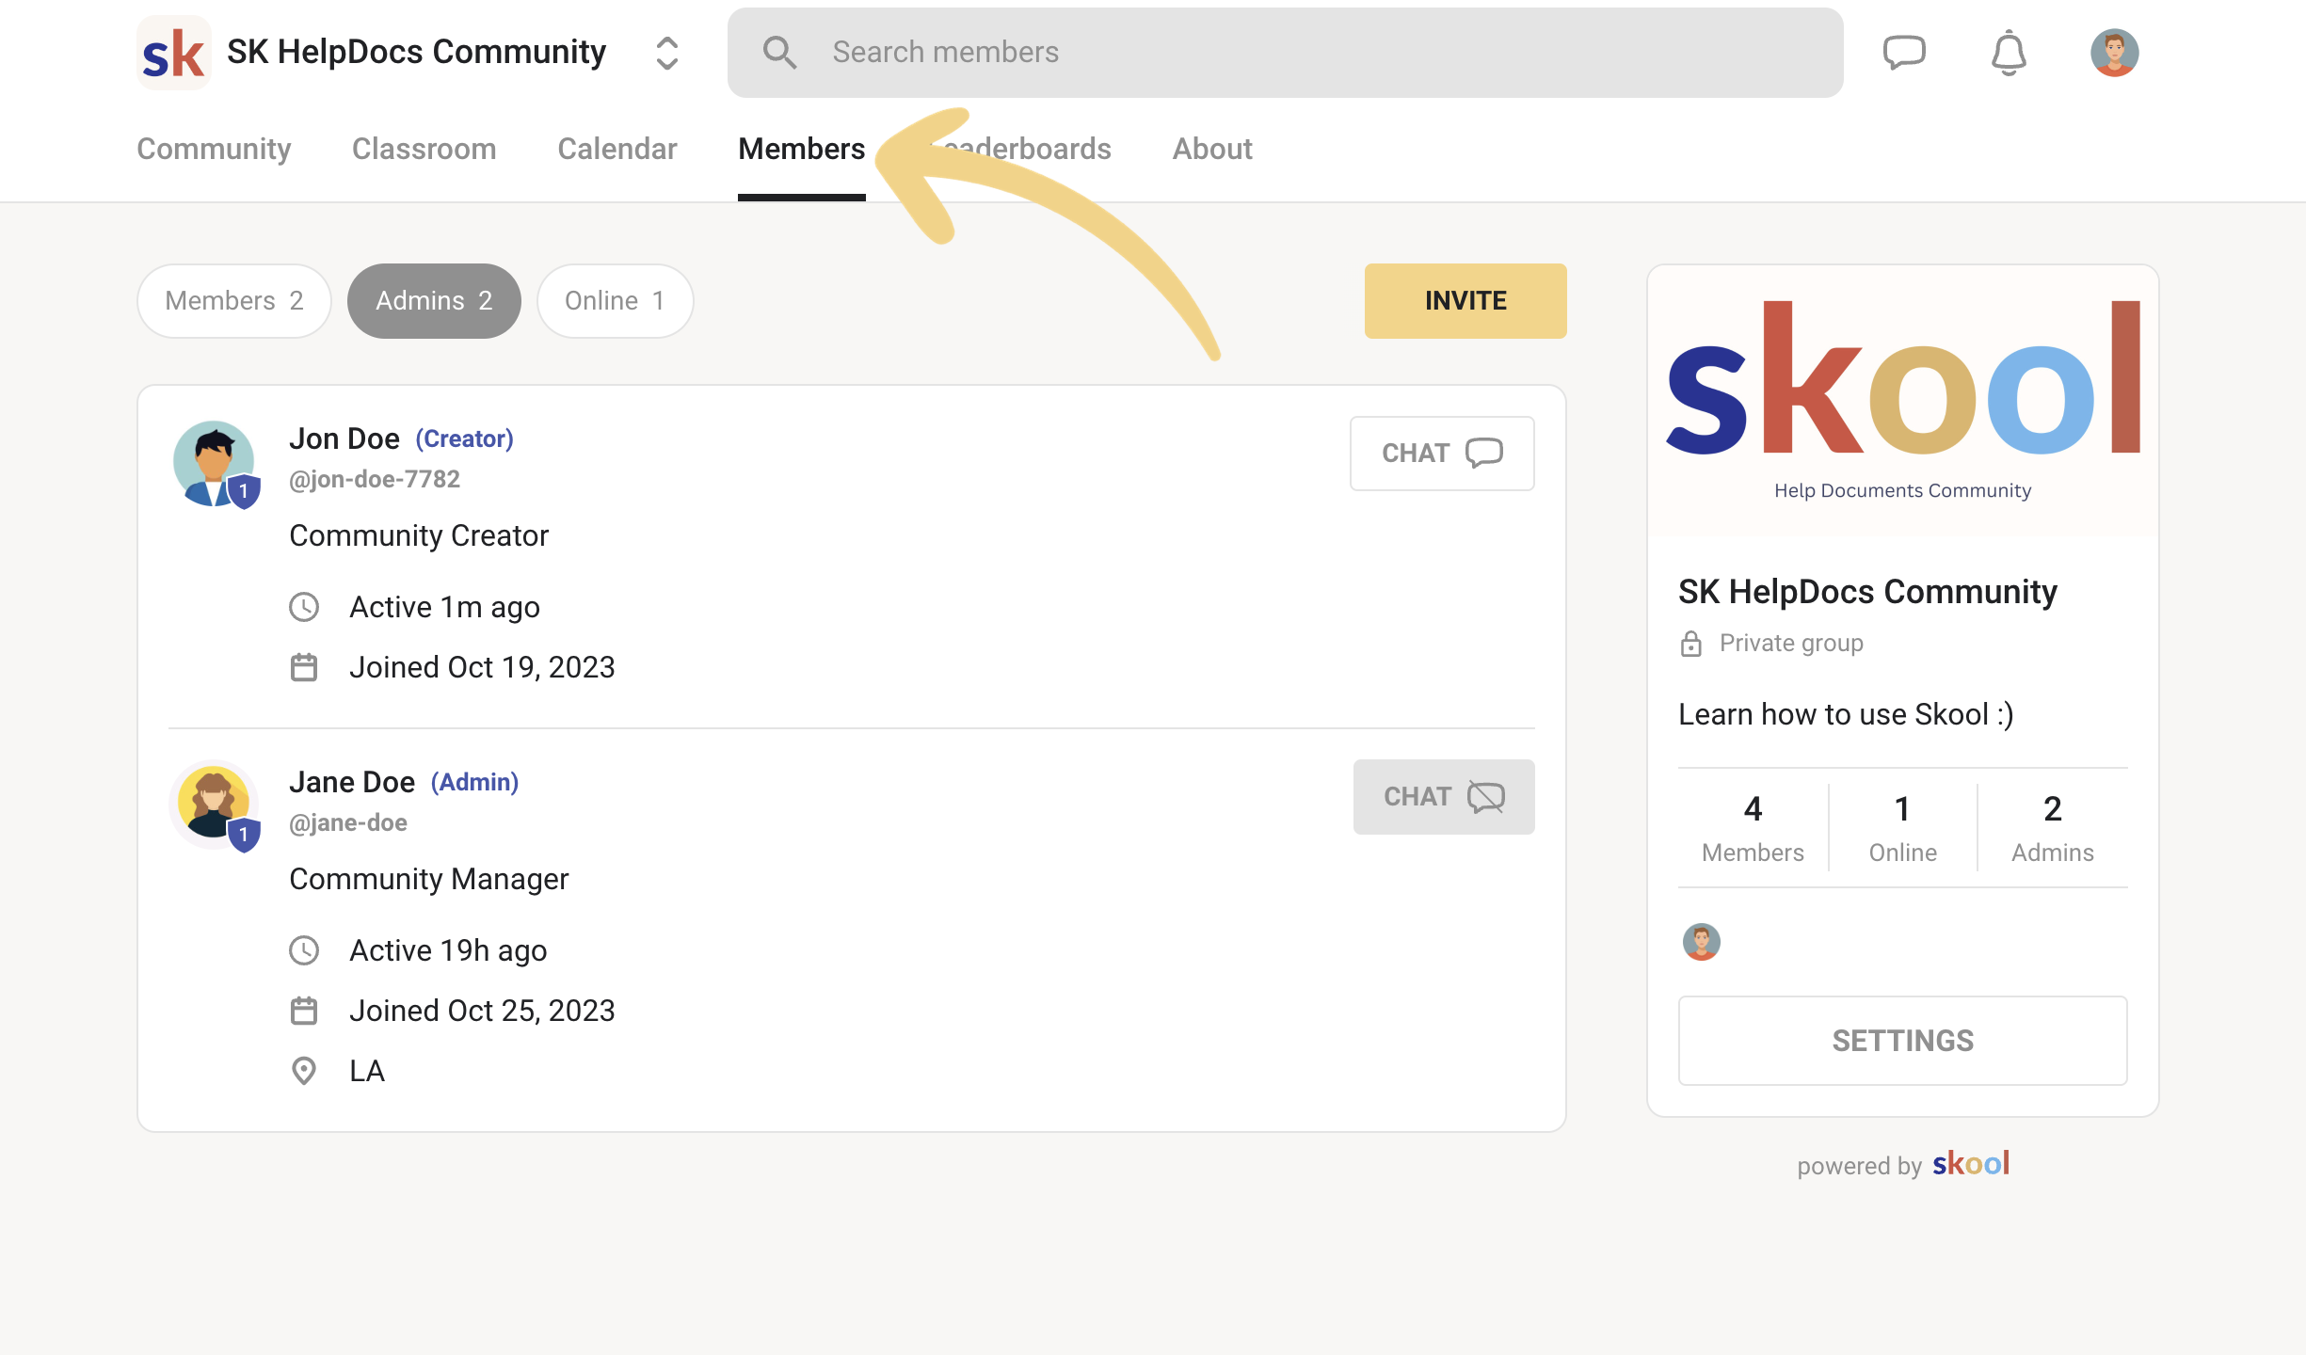Image resolution: width=2306 pixels, height=1355 pixels.
Task: Open the Calendar tab
Action: coord(617,149)
